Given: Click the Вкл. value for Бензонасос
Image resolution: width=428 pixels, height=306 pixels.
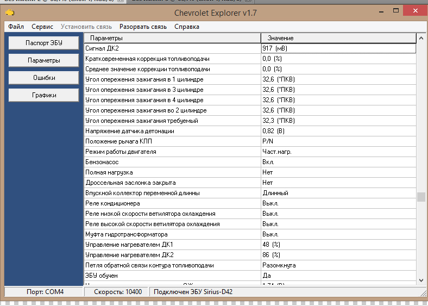Looking at the screenshot, I should click(338, 163).
